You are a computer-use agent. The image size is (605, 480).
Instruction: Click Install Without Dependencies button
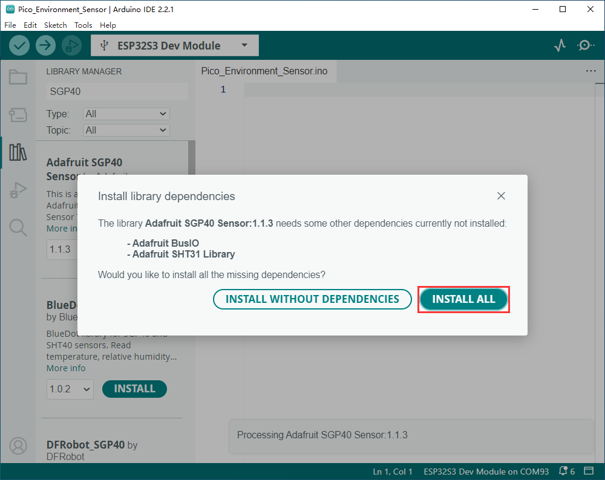312,299
